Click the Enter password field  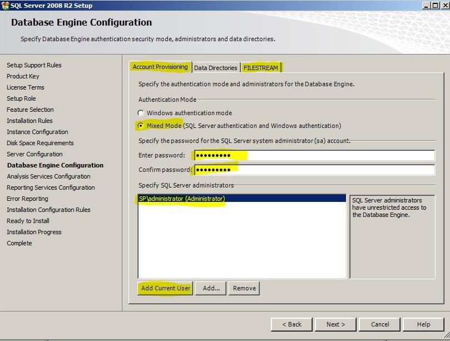click(x=314, y=155)
